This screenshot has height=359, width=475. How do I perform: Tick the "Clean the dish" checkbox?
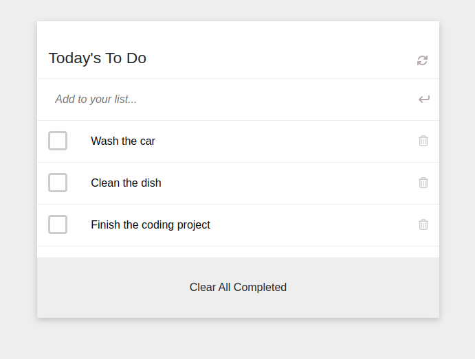tap(58, 183)
